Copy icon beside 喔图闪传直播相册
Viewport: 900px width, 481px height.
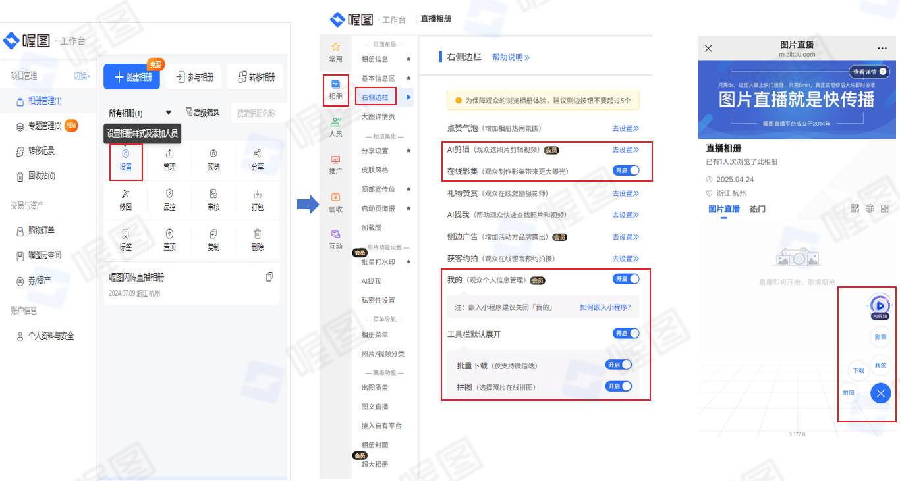coord(269,277)
